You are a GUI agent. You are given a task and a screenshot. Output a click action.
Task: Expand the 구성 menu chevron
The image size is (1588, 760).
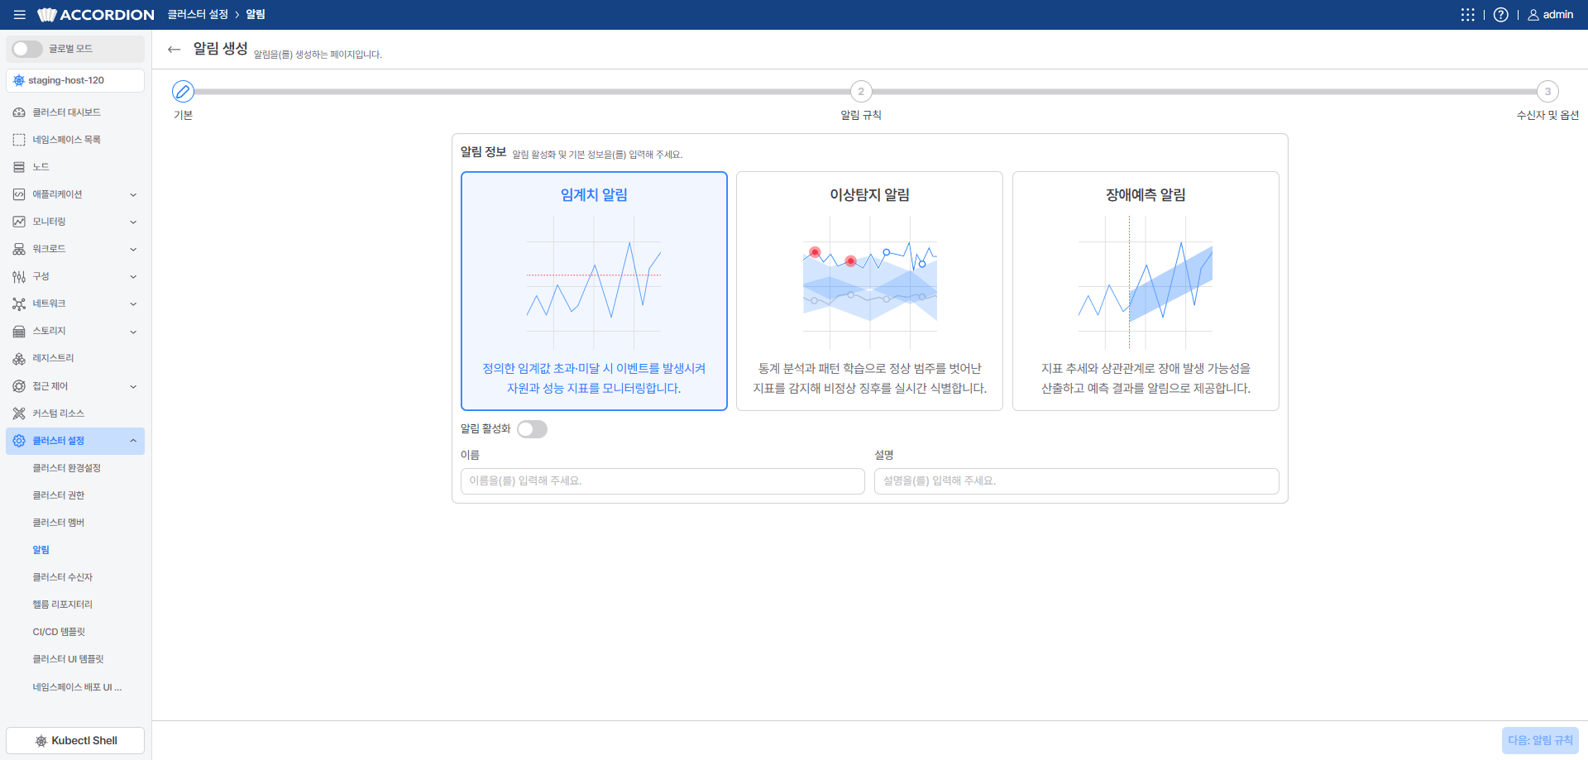(x=133, y=276)
